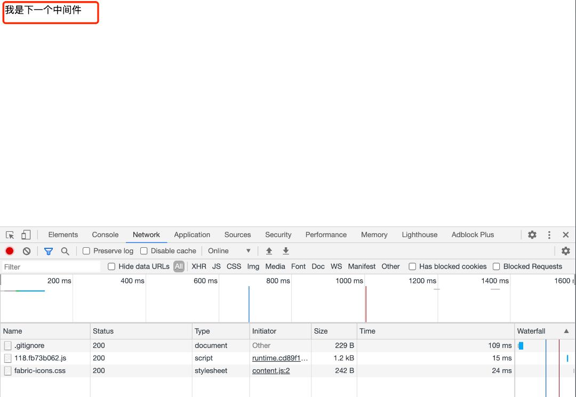Filter requests by XHR type
The width and height of the screenshot is (576, 397).
pyautogui.click(x=199, y=266)
